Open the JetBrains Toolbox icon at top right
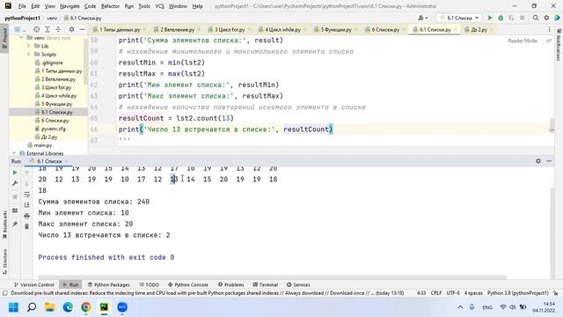 coord(557,18)
